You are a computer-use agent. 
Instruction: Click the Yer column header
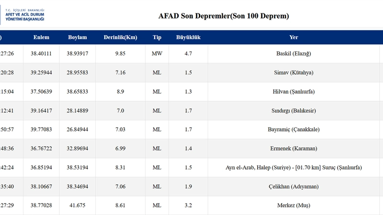(293, 38)
